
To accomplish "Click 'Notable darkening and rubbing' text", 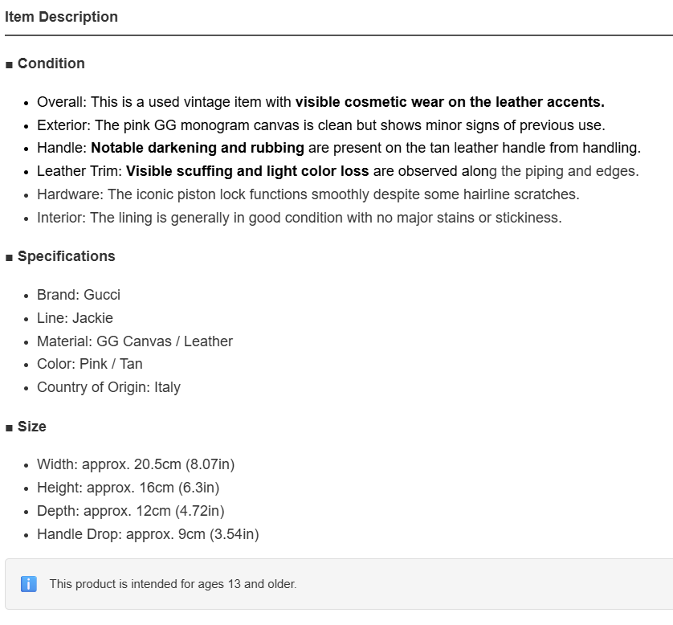I will pyautogui.click(x=198, y=148).
